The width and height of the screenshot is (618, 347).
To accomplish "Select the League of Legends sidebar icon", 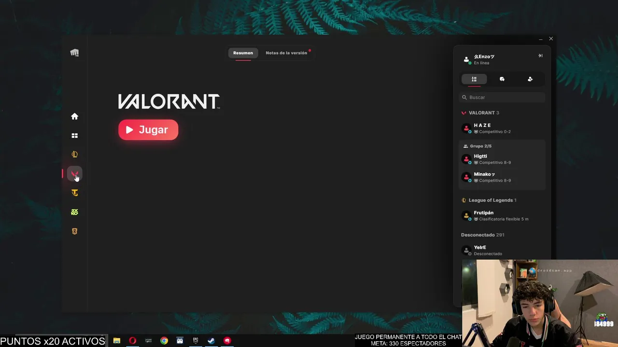I will (74, 154).
